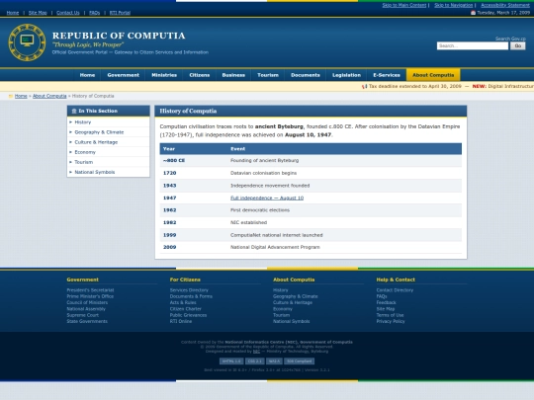Click the Search Gov.cp input field
Image resolution: width=534 pixels, height=400 pixels.
point(473,45)
